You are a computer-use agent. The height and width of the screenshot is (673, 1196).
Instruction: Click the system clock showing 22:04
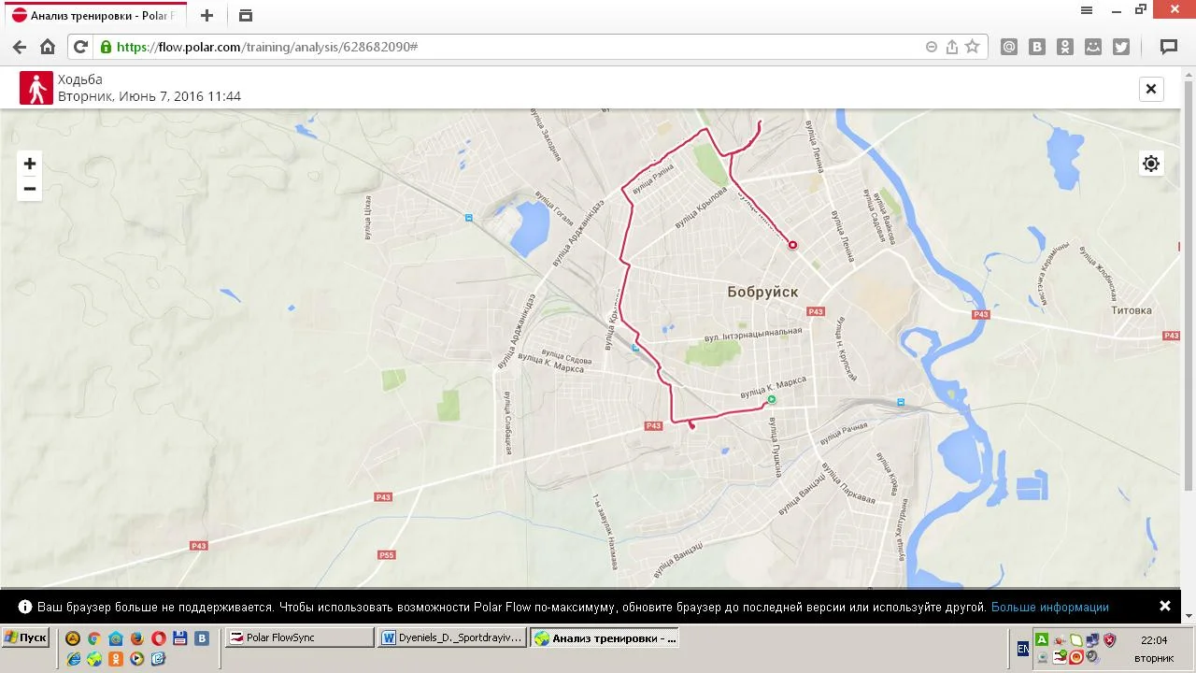[1155, 640]
